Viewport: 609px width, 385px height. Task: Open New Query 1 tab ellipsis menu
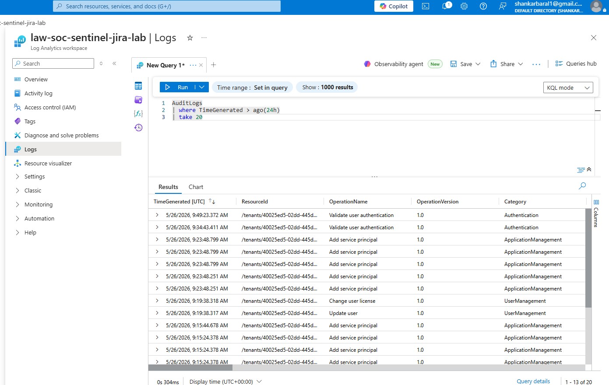(x=193, y=65)
